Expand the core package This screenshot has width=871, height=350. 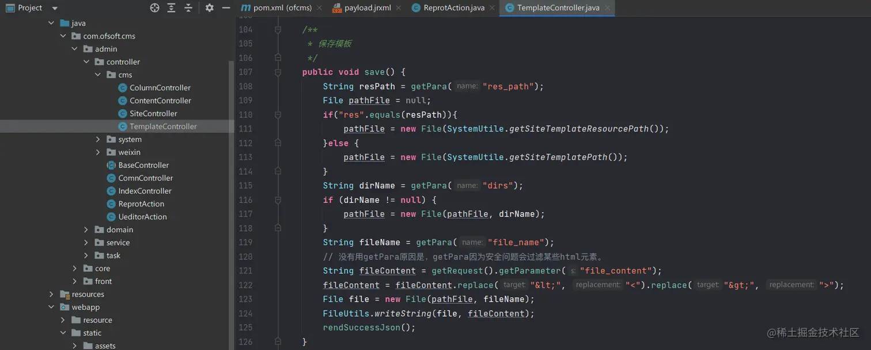[x=74, y=268]
